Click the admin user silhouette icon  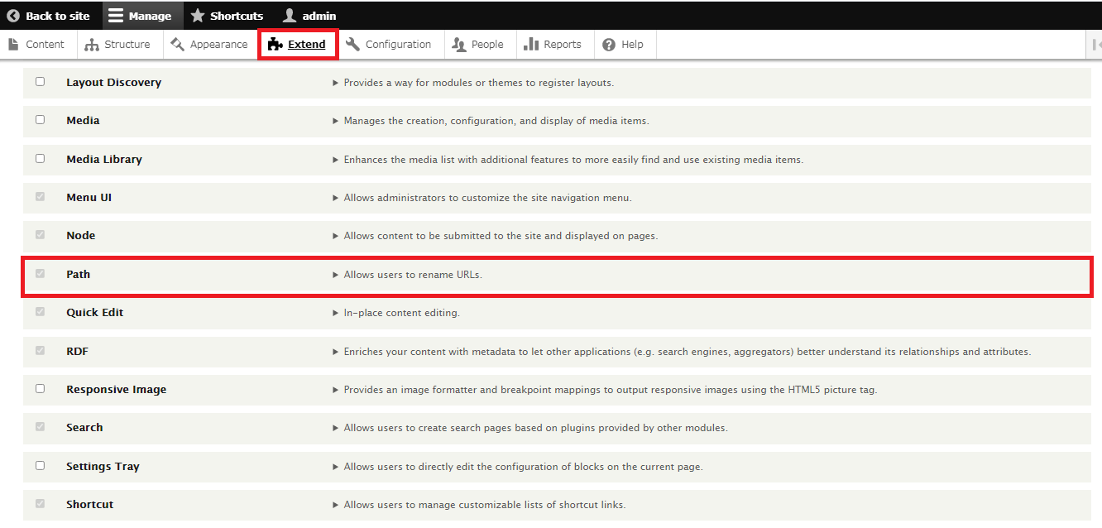tap(289, 16)
